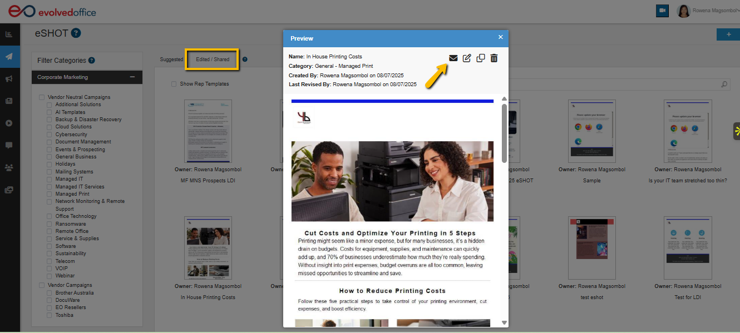This screenshot has width=740, height=333.
Task: Check the Cybersecurity category filter
Action: (x=50, y=135)
